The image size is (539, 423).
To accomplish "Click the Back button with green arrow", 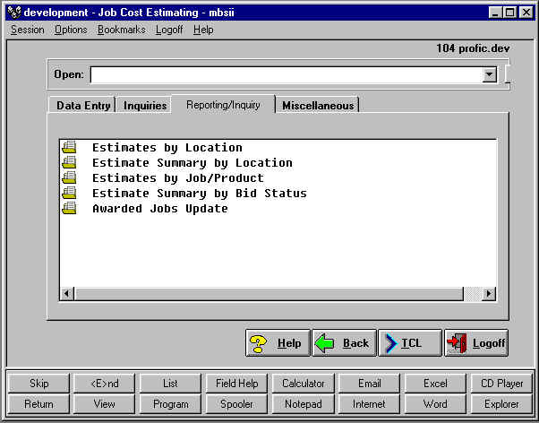I will [344, 343].
